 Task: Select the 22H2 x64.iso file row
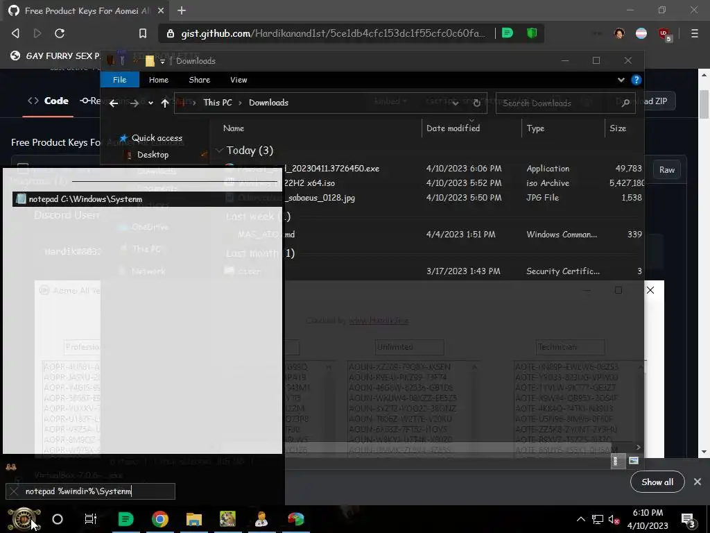pos(428,183)
